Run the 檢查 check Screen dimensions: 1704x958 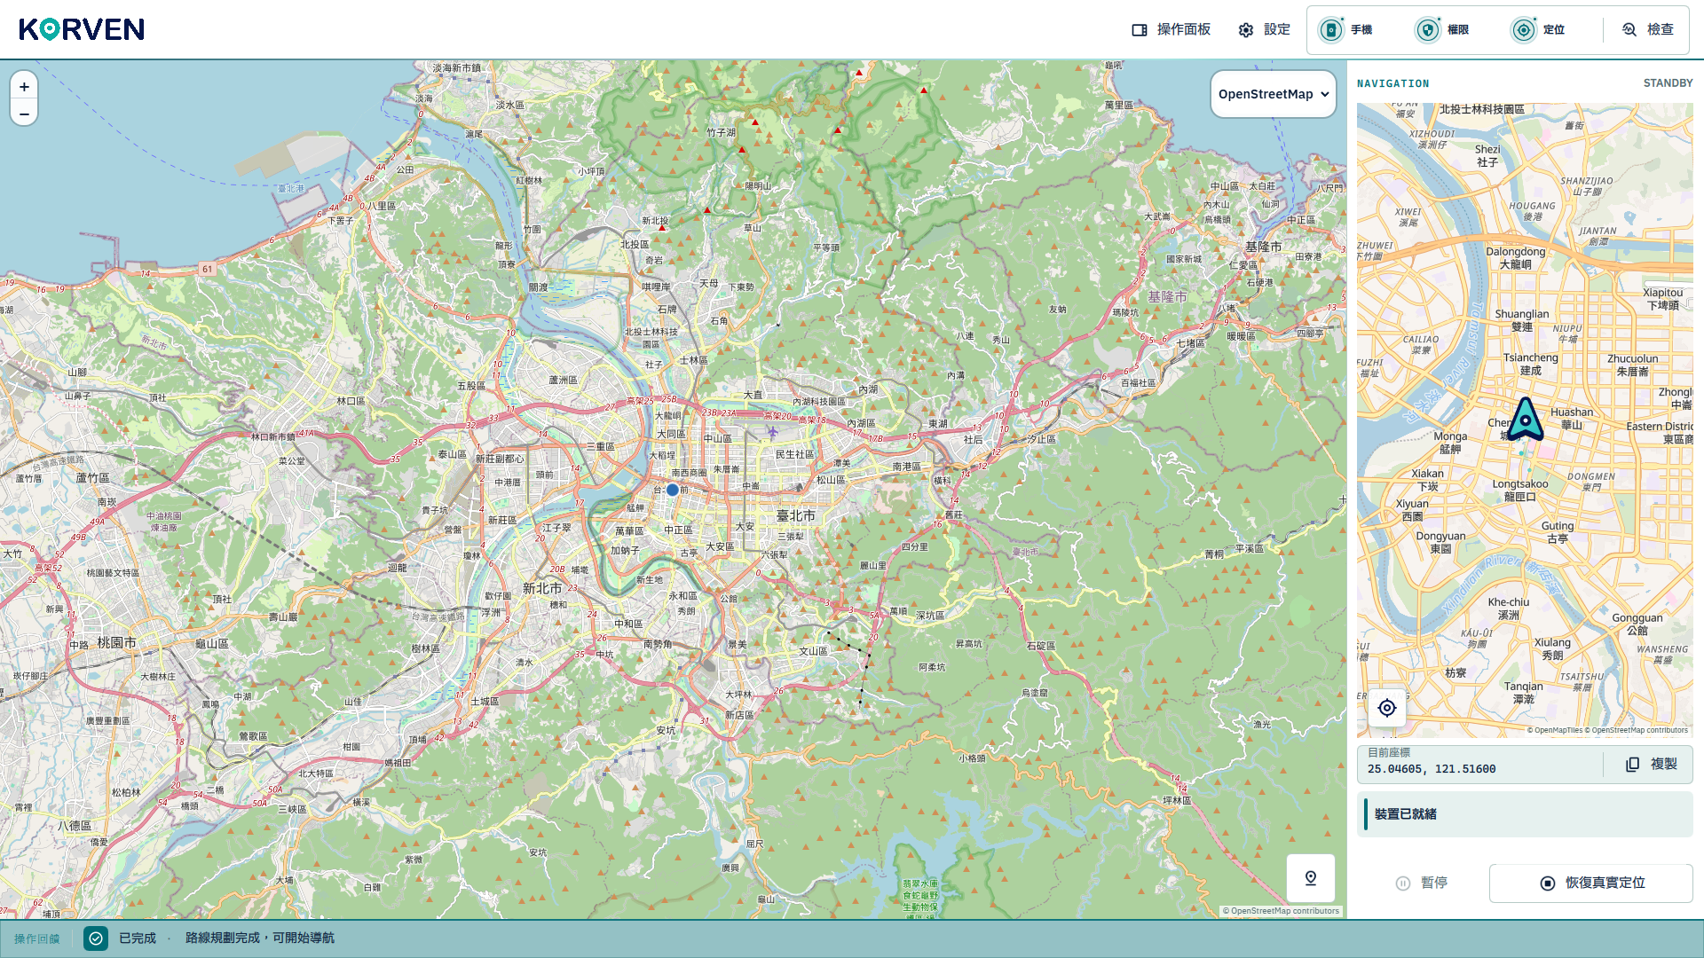[1647, 30]
